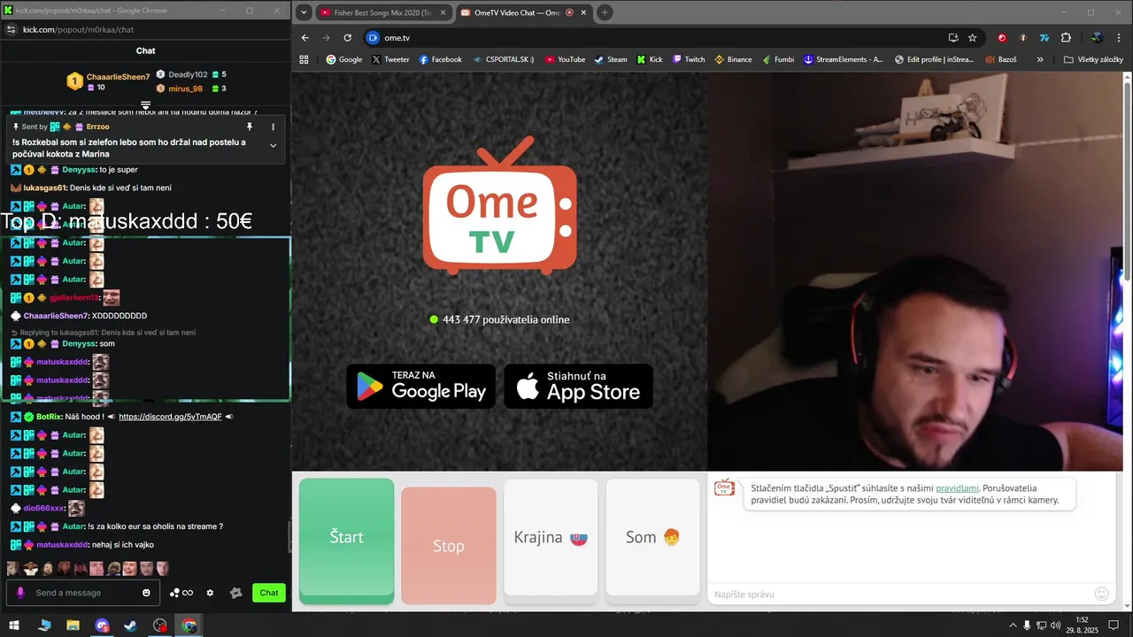Open Som gender selector
This screenshot has height=637, width=1133.
(x=652, y=541)
